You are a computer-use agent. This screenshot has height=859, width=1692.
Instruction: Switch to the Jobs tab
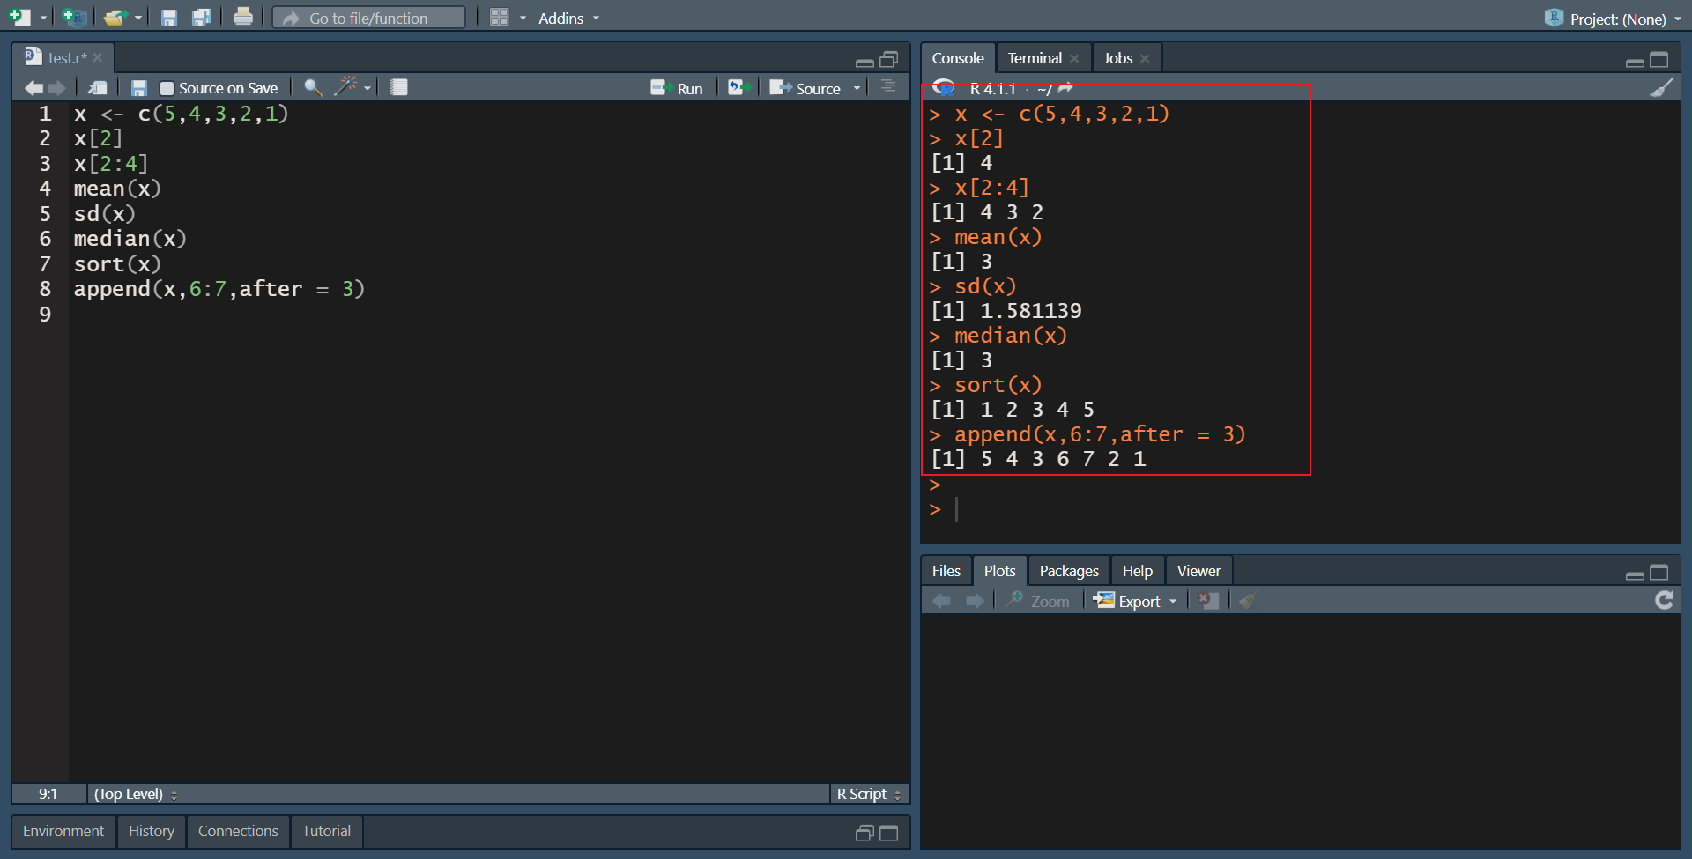pyautogui.click(x=1117, y=58)
